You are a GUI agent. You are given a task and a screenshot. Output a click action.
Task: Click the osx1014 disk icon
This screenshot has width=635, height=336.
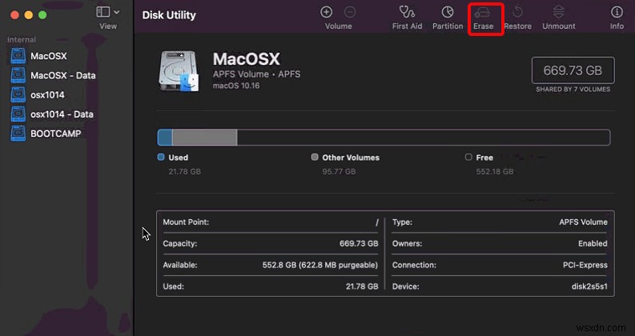click(x=18, y=94)
